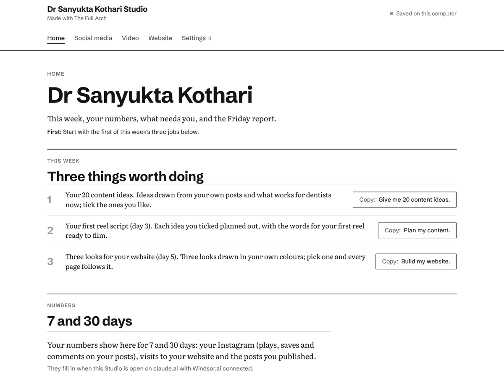504x378 pixels.
Task: Click Copy: Build my website button
Action: [416, 261]
